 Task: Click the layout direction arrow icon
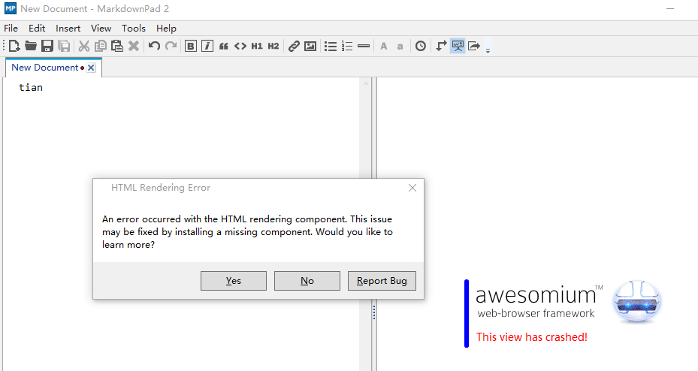click(441, 46)
